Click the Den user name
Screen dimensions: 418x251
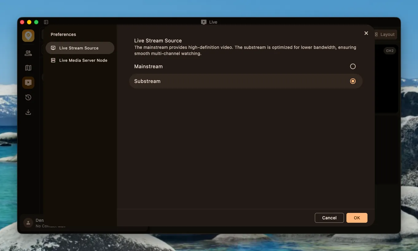tap(40, 220)
